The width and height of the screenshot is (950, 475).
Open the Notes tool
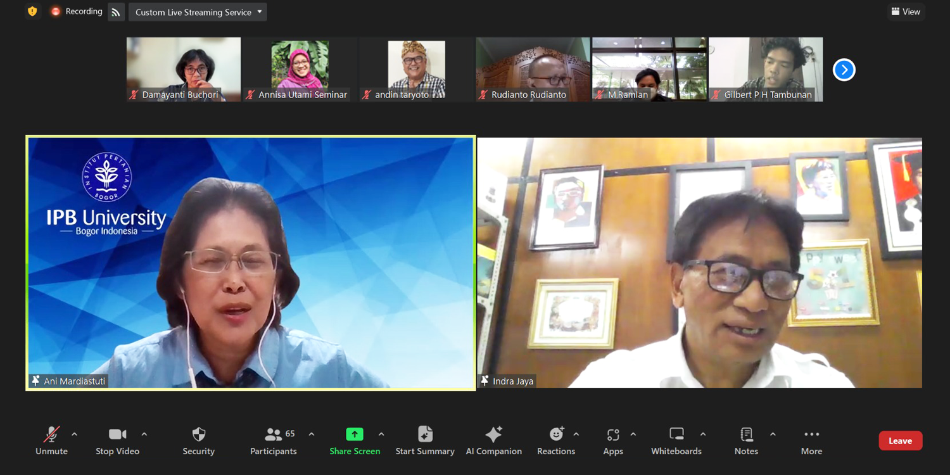coord(746,441)
